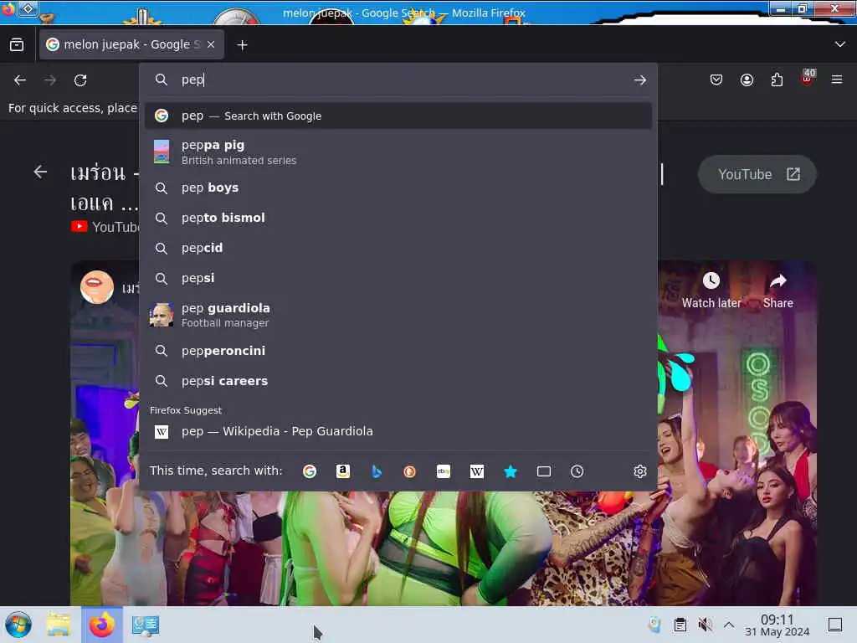
Task: Click the go arrow in address bar
Action: point(640,80)
